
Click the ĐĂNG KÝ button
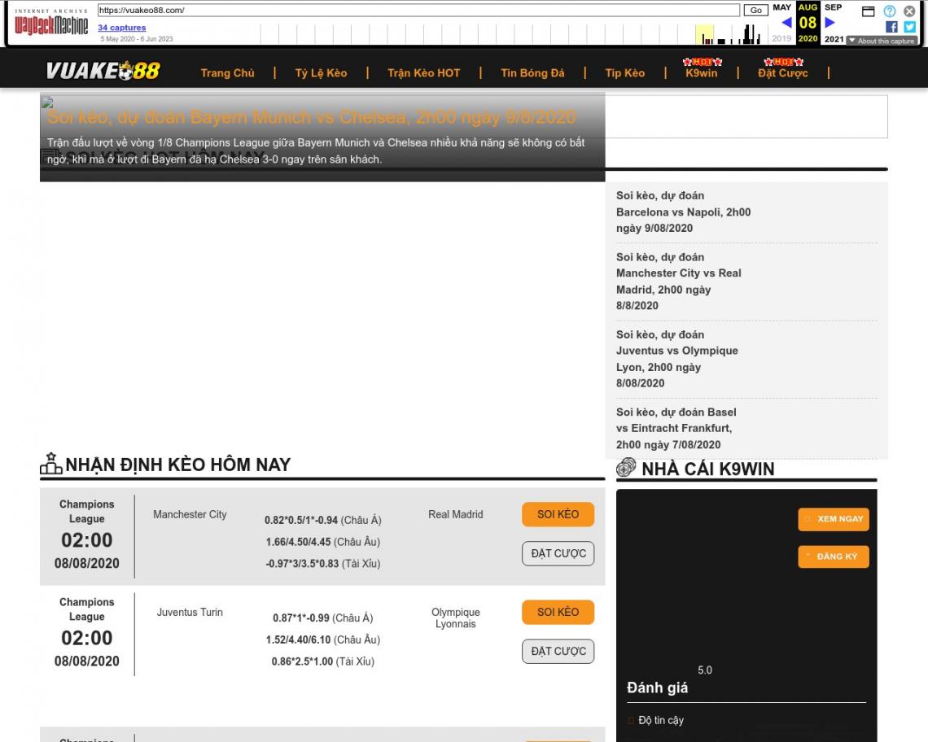coord(834,556)
